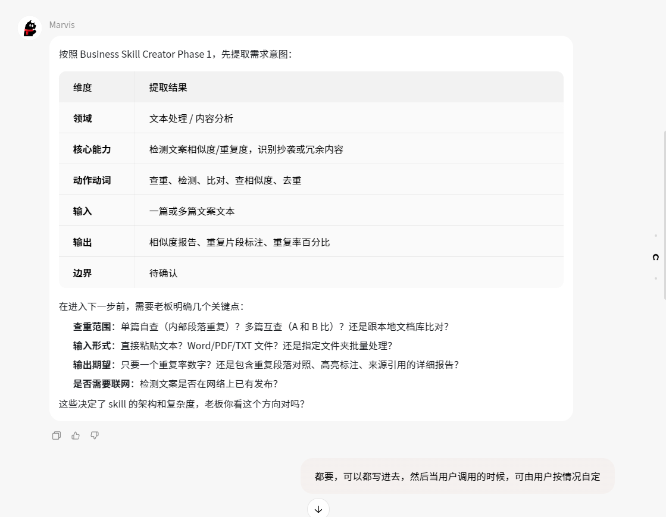Screen dimensions: 666x517
Task: Click the '核心能力' row label
Action: point(92,149)
